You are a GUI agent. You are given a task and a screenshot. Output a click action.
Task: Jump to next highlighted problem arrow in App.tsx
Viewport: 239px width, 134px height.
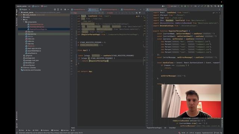(x=144, y=16)
